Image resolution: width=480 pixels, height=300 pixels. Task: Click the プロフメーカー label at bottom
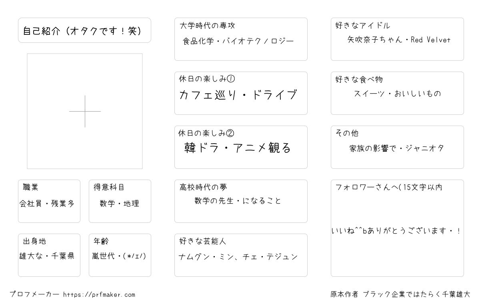point(35,295)
